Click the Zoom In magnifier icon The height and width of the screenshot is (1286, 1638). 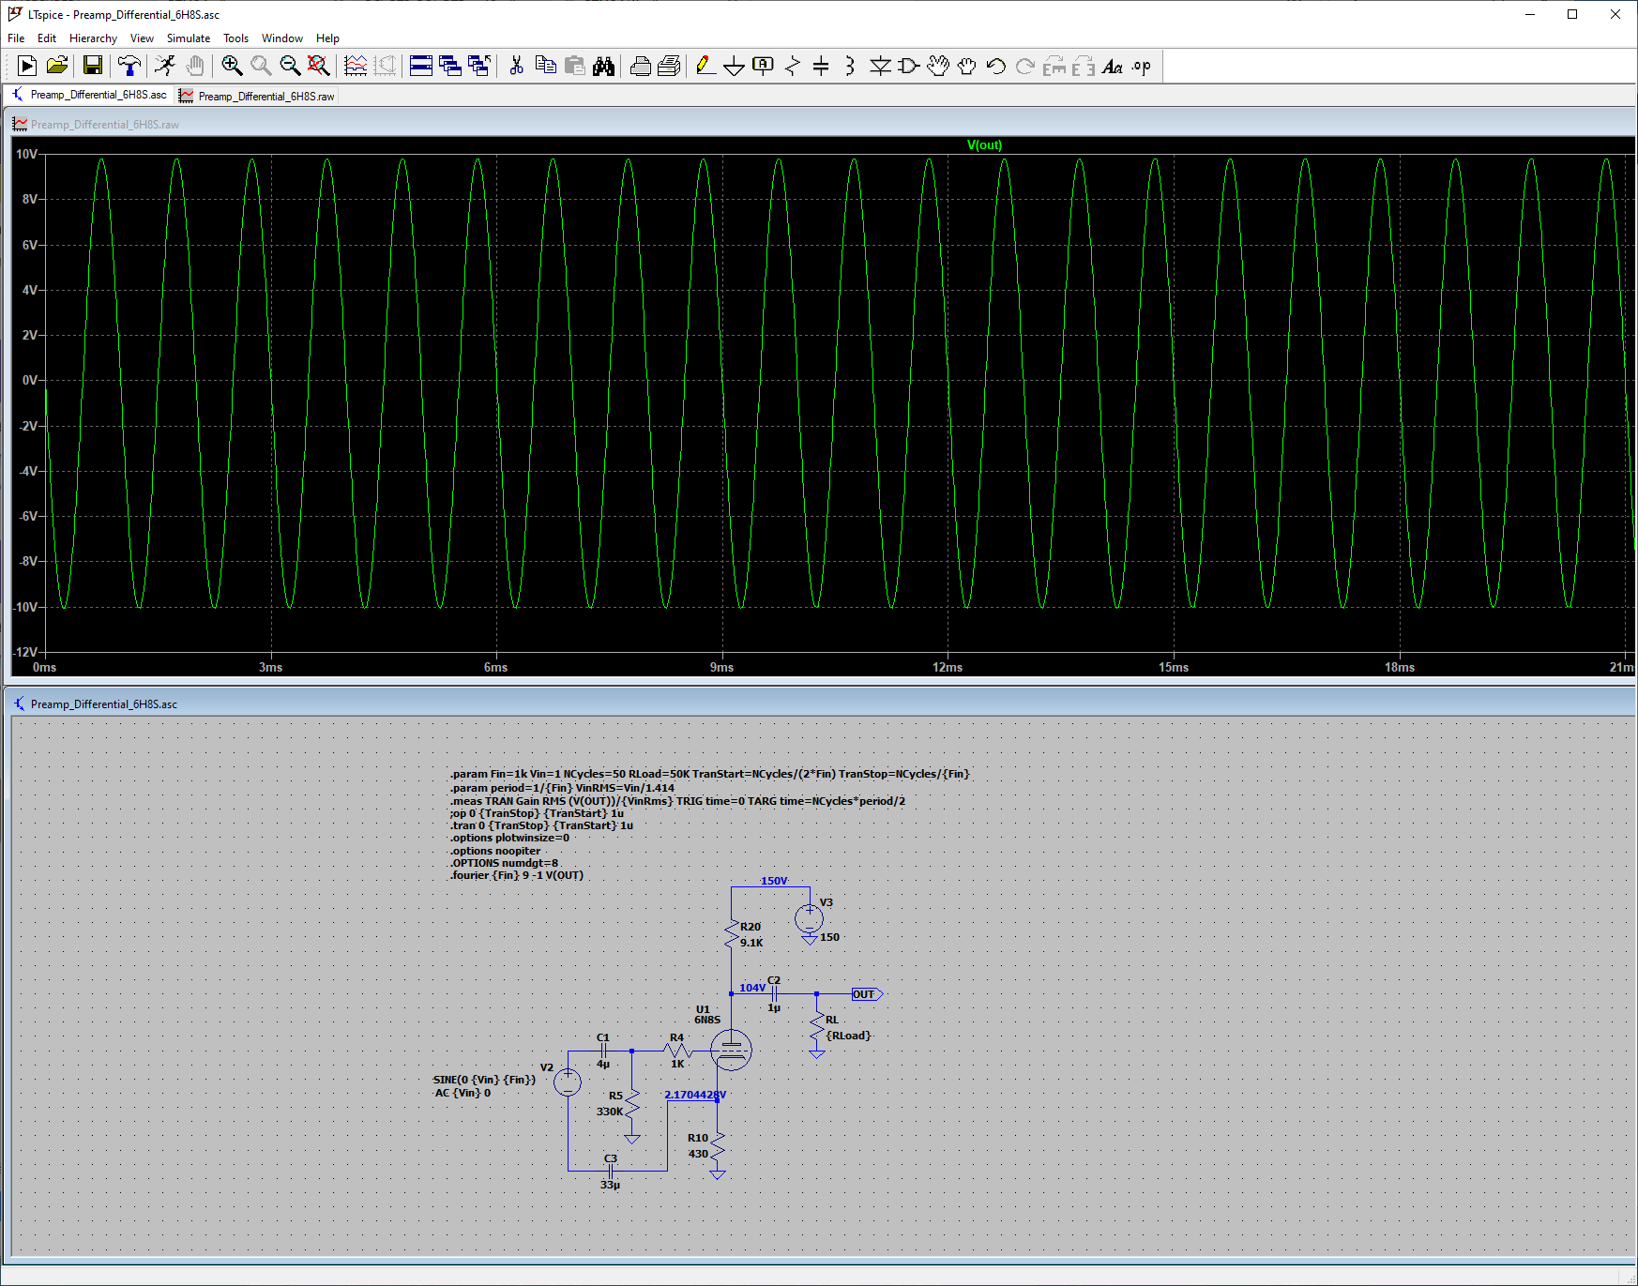(232, 66)
